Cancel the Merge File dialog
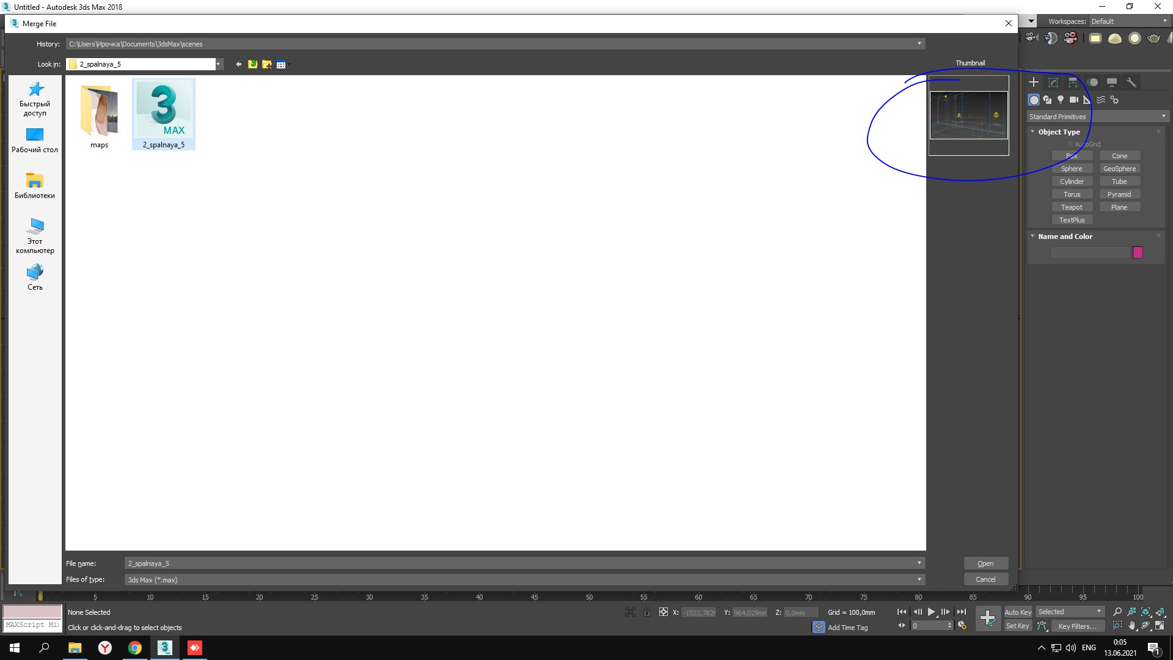 pos(985,579)
